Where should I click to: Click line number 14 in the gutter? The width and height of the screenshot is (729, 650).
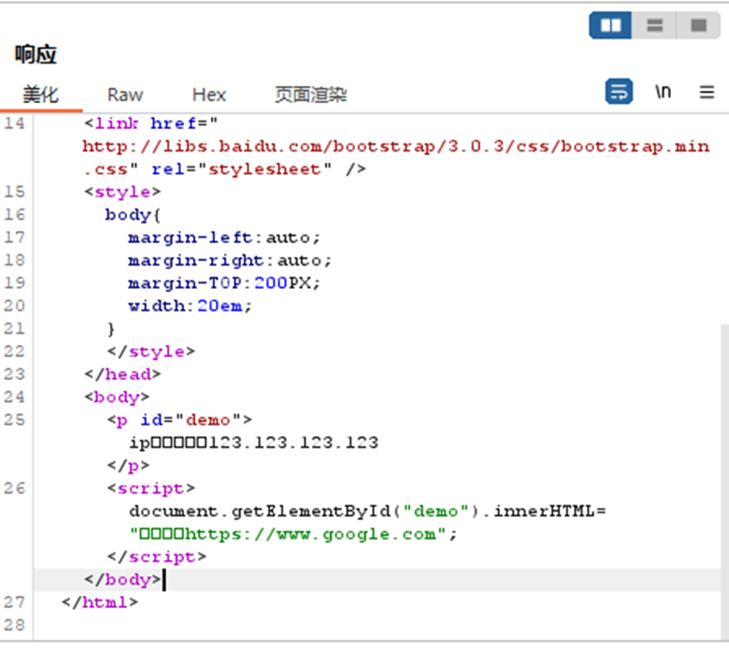[14, 123]
